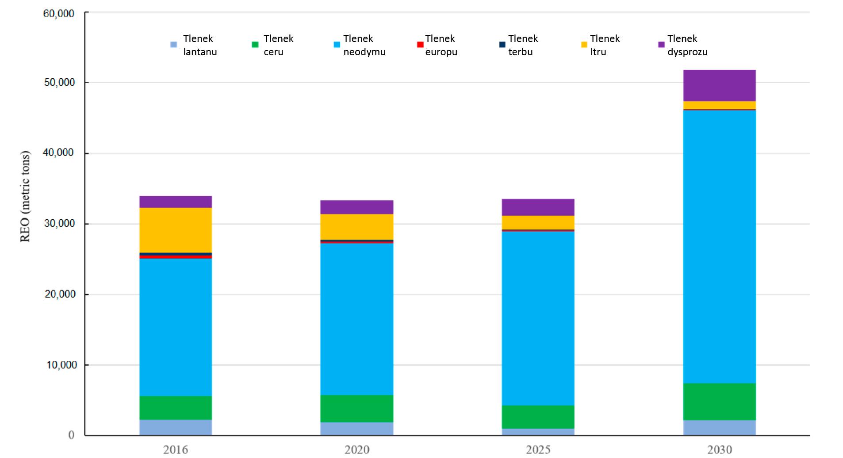This screenshot has height=458, width=843.
Task: Click the green Tlenek ceru legend swatch
Action: pyautogui.click(x=255, y=45)
